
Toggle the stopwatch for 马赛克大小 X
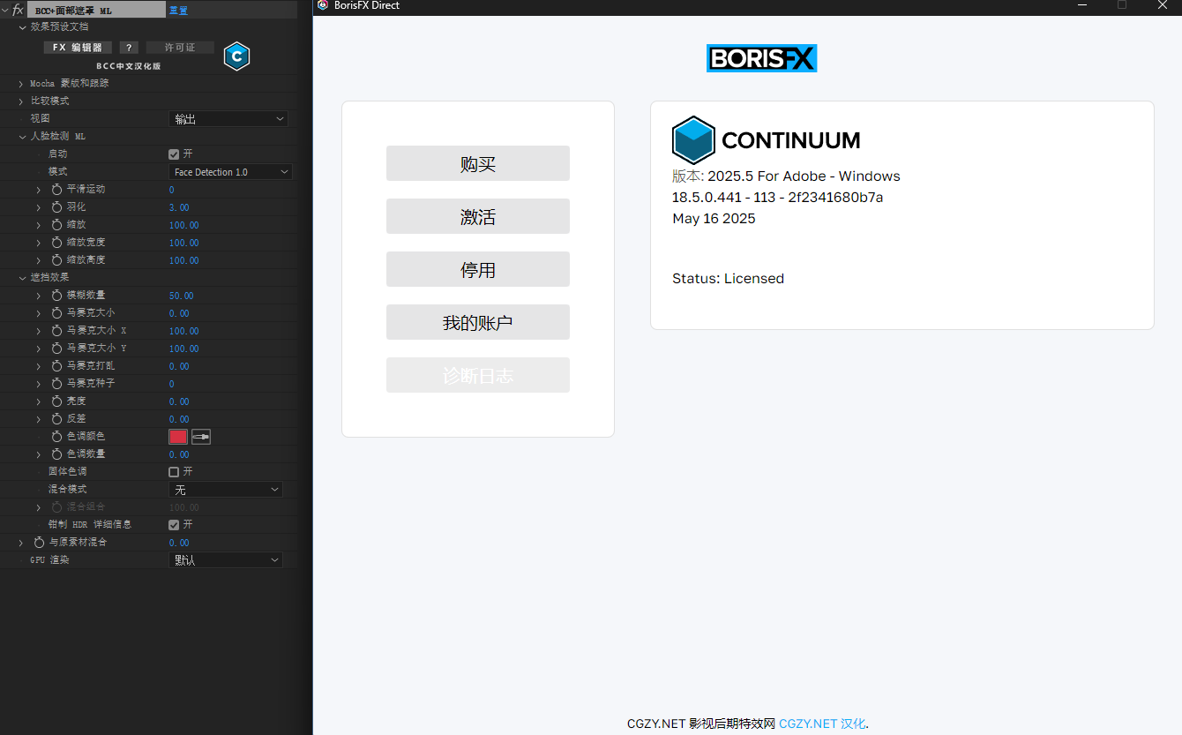click(56, 331)
